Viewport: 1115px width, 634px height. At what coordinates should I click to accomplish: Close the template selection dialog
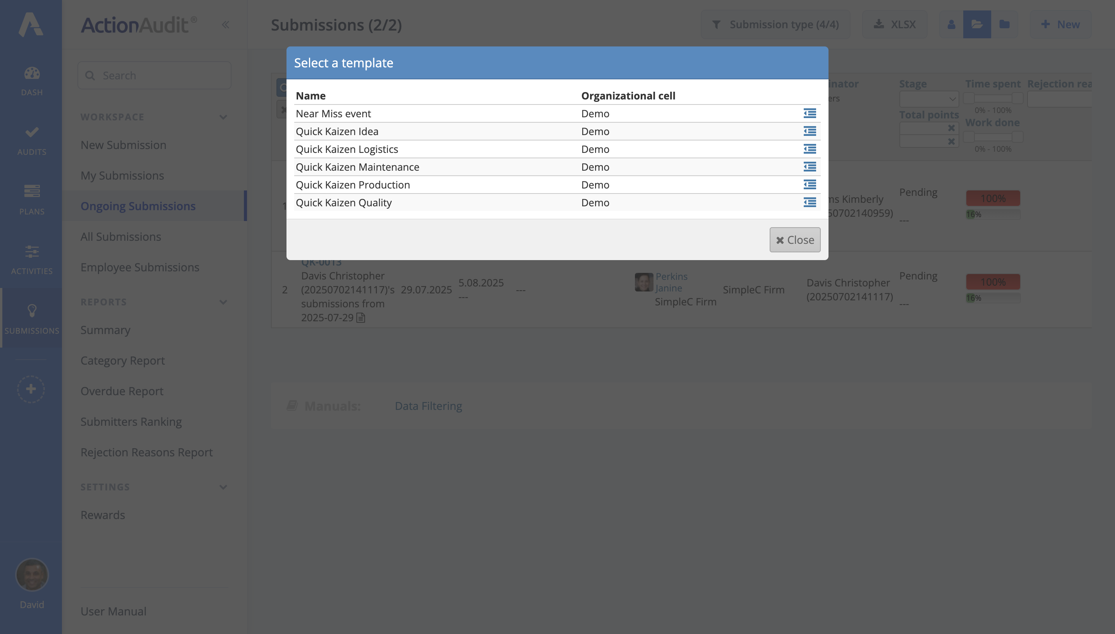794,240
